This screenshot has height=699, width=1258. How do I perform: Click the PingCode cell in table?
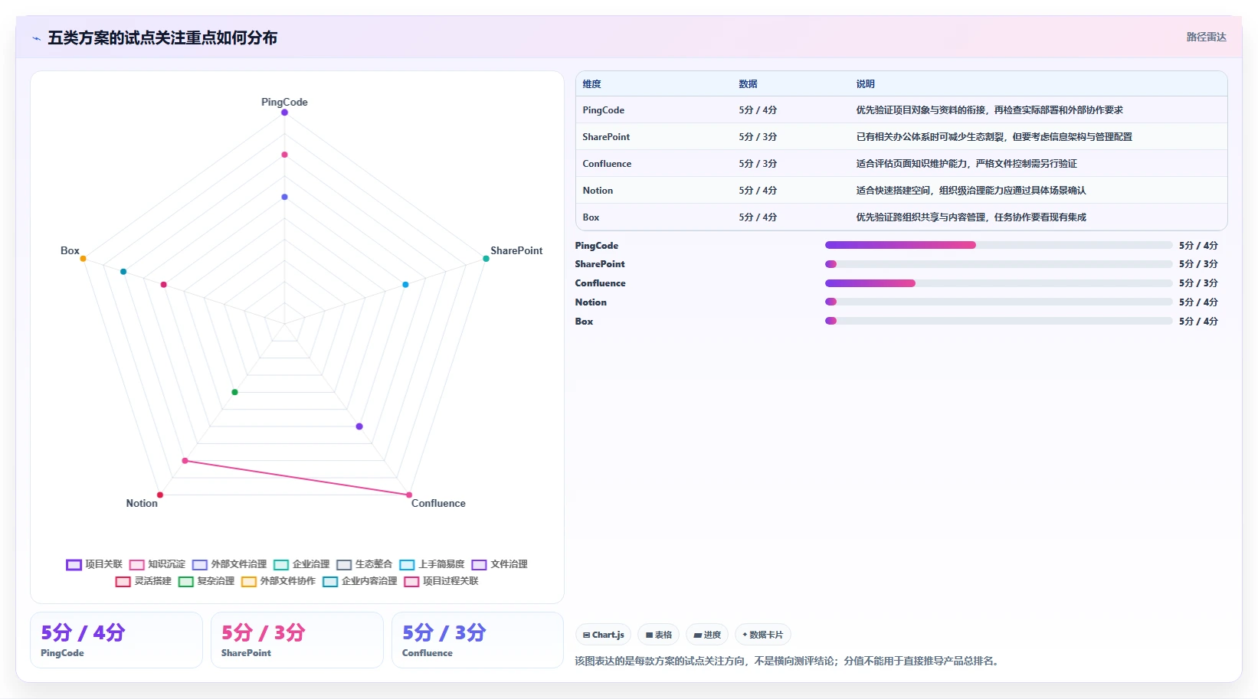pyautogui.click(x=603, y=110)
